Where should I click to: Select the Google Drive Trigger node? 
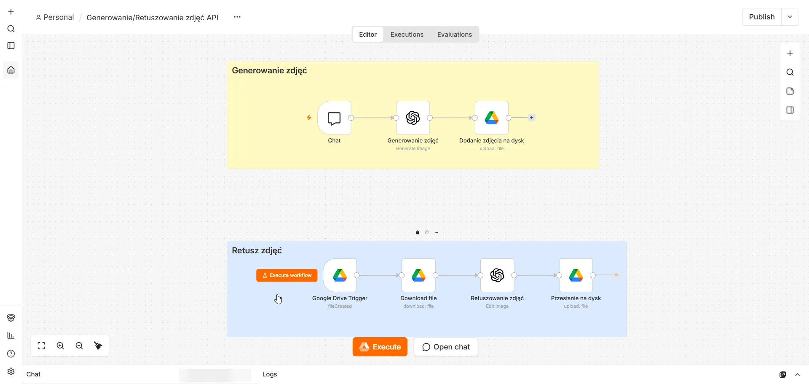[340, 275]
